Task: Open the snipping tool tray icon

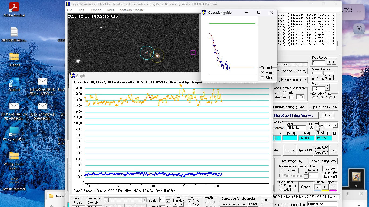Action: tap(356, 177)
